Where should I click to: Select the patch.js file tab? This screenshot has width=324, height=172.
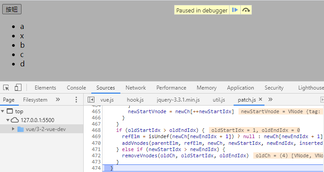point(247,100)
